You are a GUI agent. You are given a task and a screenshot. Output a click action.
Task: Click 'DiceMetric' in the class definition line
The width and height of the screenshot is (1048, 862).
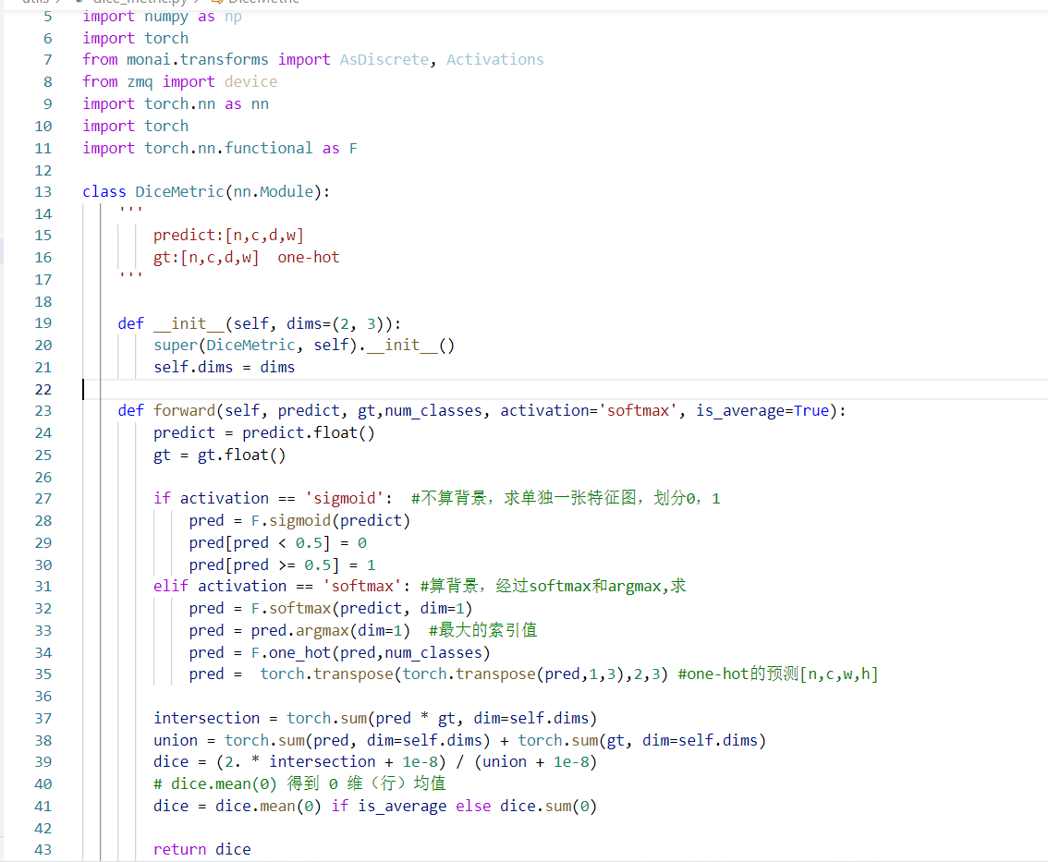point(180,192)
